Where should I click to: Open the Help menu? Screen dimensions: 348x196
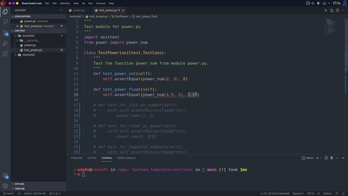111,3
